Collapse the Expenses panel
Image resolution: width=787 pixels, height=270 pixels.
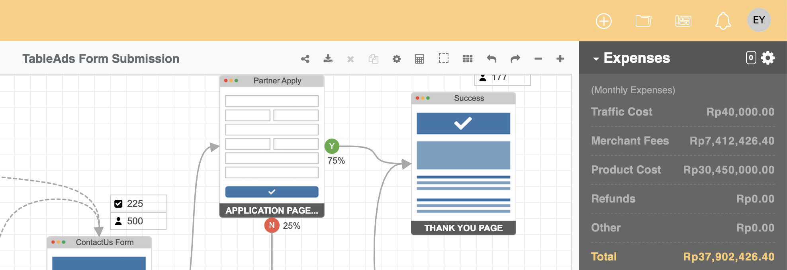(x=596, y=59)
